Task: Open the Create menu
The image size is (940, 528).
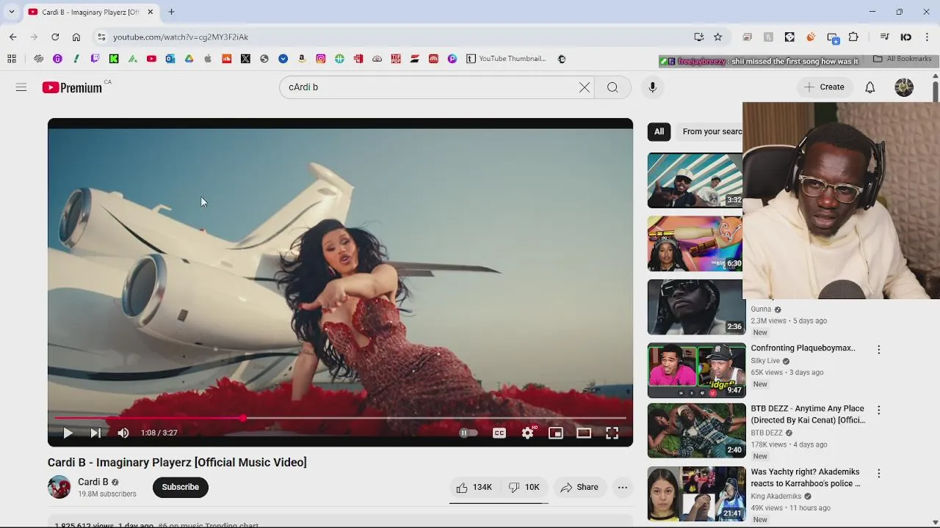Action: tap(825, 87)
